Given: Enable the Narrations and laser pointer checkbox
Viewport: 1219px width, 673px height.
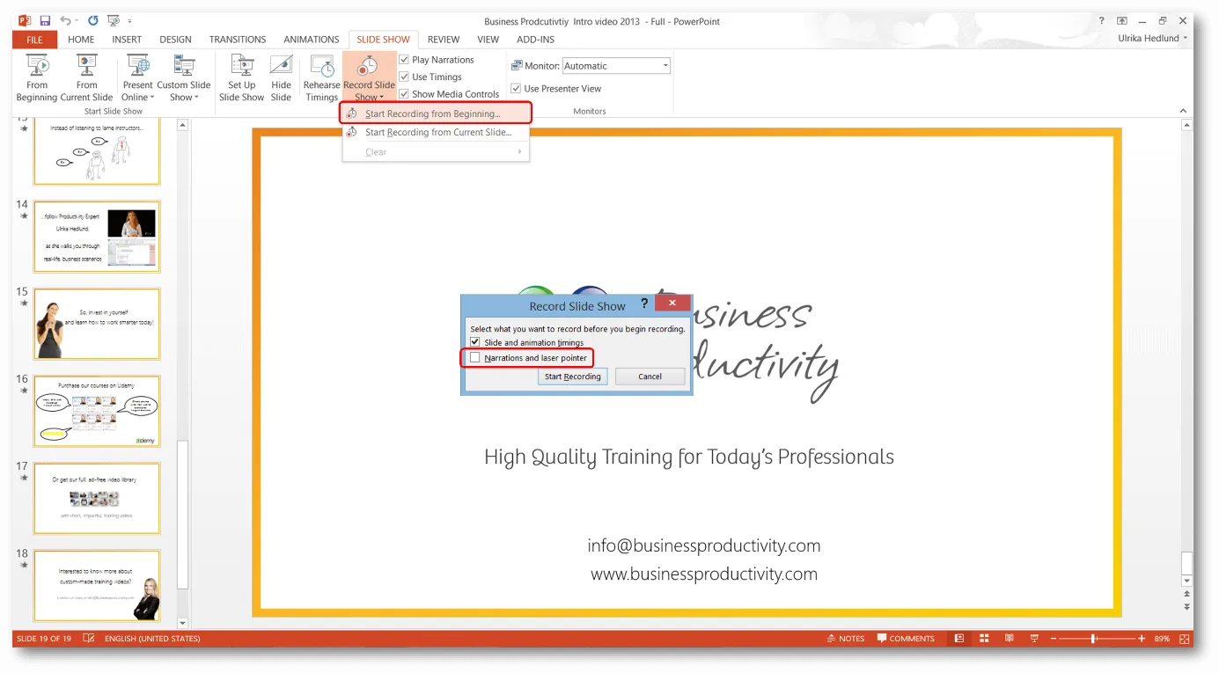Looking at the screenshot, I should click(x=475, y=358).
